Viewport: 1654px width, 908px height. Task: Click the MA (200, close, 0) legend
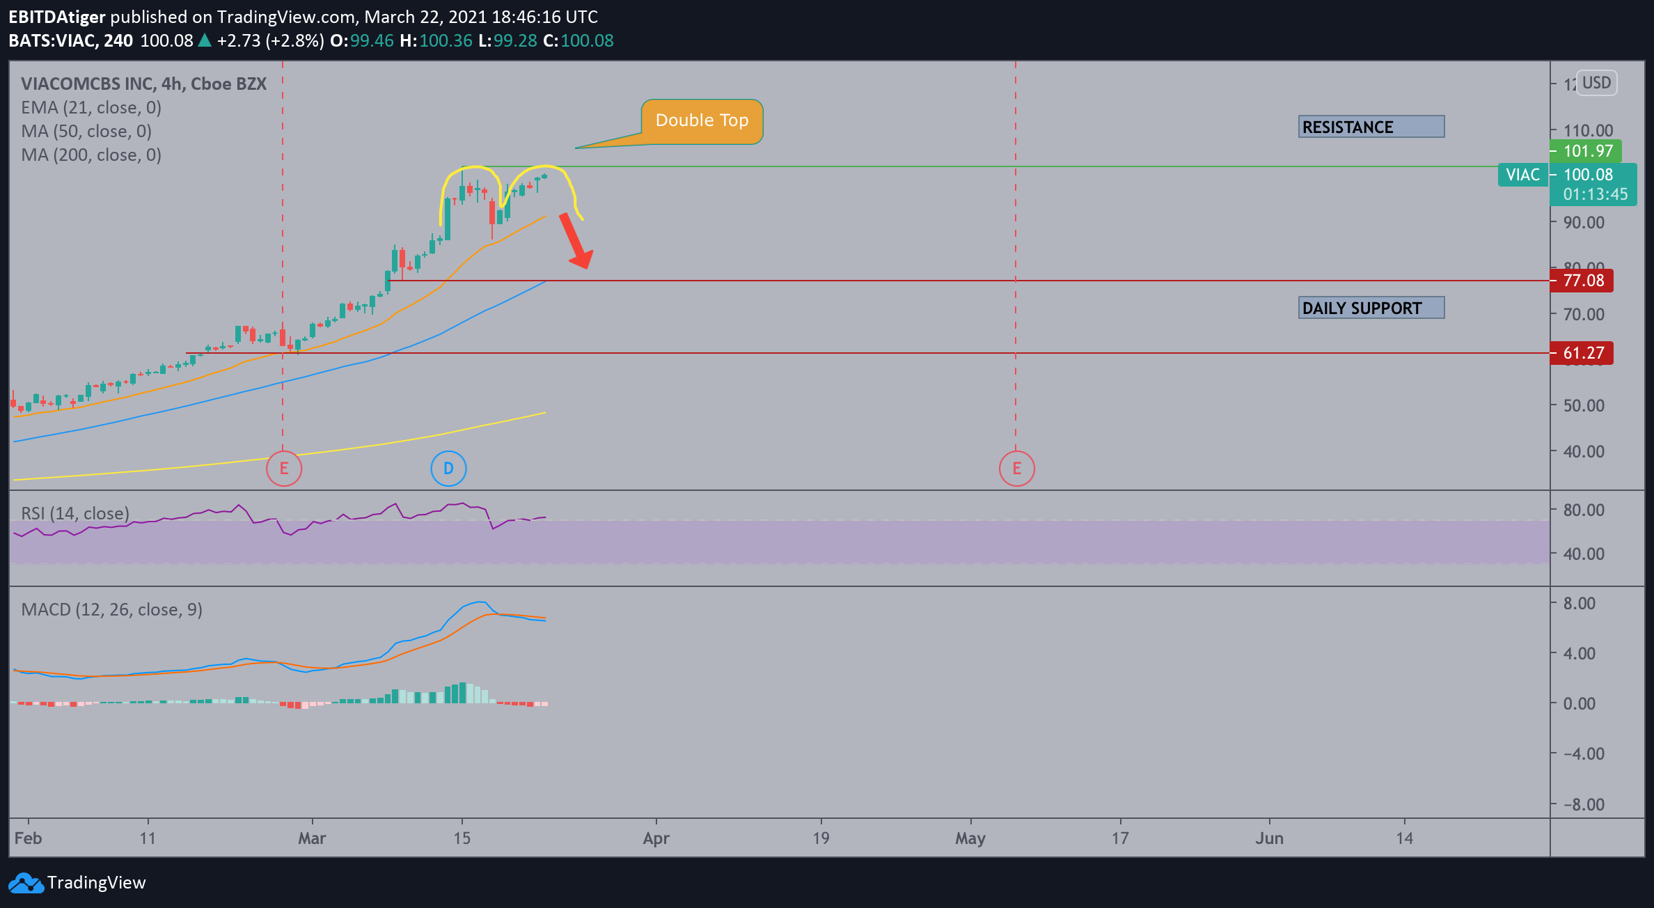tap(91, 155)
